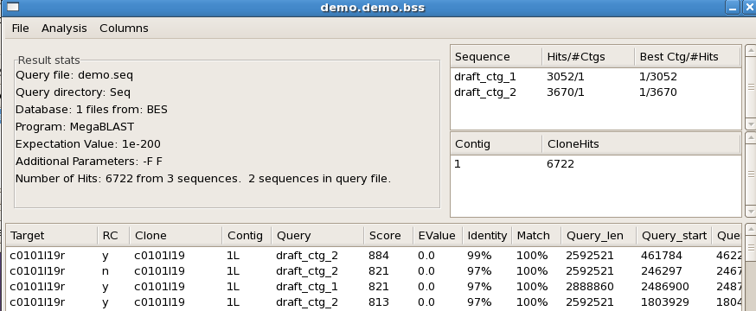Image resolution: width=756 pixels, height=311 pixels.
Task: Click the Hits/#Ctgs column header
Action: pyautogui.click(x=588, y=57)
